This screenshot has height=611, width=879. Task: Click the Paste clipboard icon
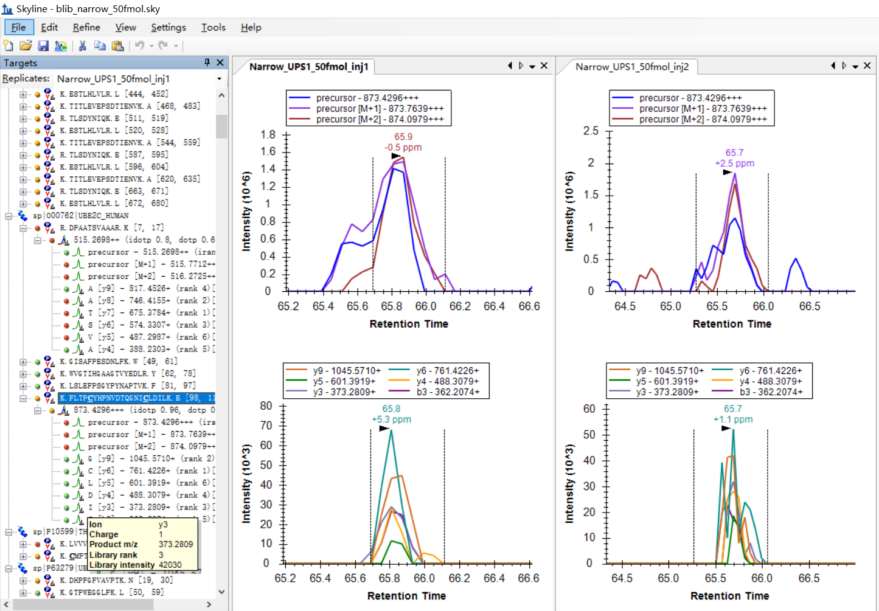(x=117, y=46)
